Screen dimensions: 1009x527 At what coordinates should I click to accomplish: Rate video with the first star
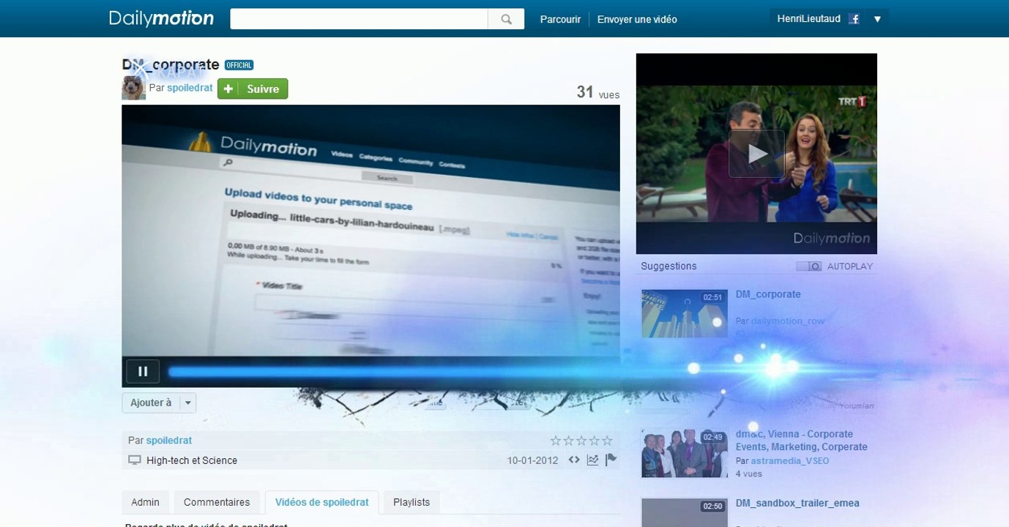(556, 441)
